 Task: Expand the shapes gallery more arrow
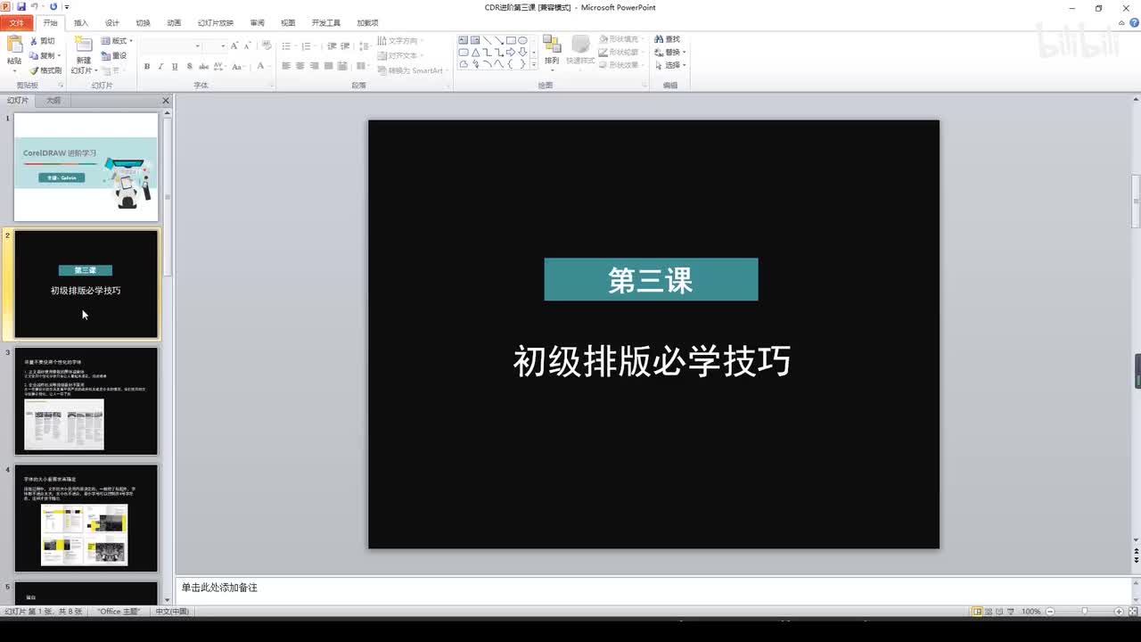pos(535,64)
